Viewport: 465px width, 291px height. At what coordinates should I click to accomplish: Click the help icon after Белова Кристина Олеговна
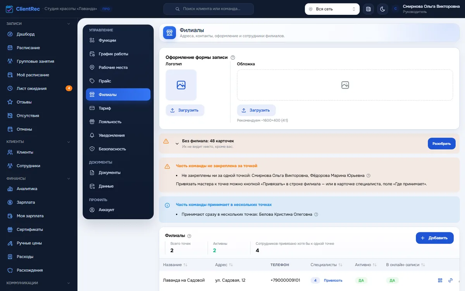316,214
